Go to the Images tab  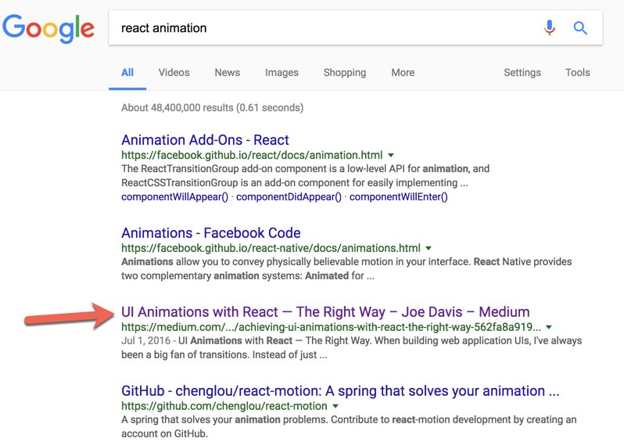[x=282, y=73]
